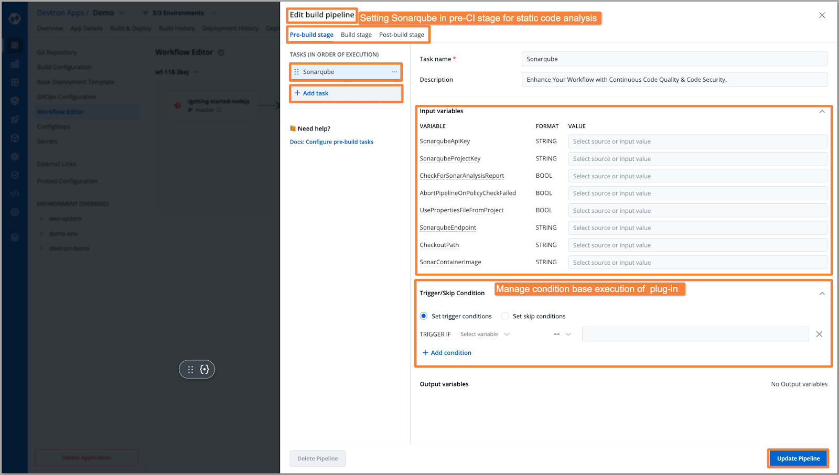The image size is (839, 475).
Task: Set value for SonarContainerImage
Action: click(697, 263)
